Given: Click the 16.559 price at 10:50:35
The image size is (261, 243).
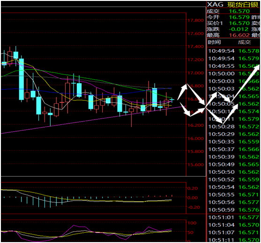Looking at the screenshot, I should click(249, 142).
